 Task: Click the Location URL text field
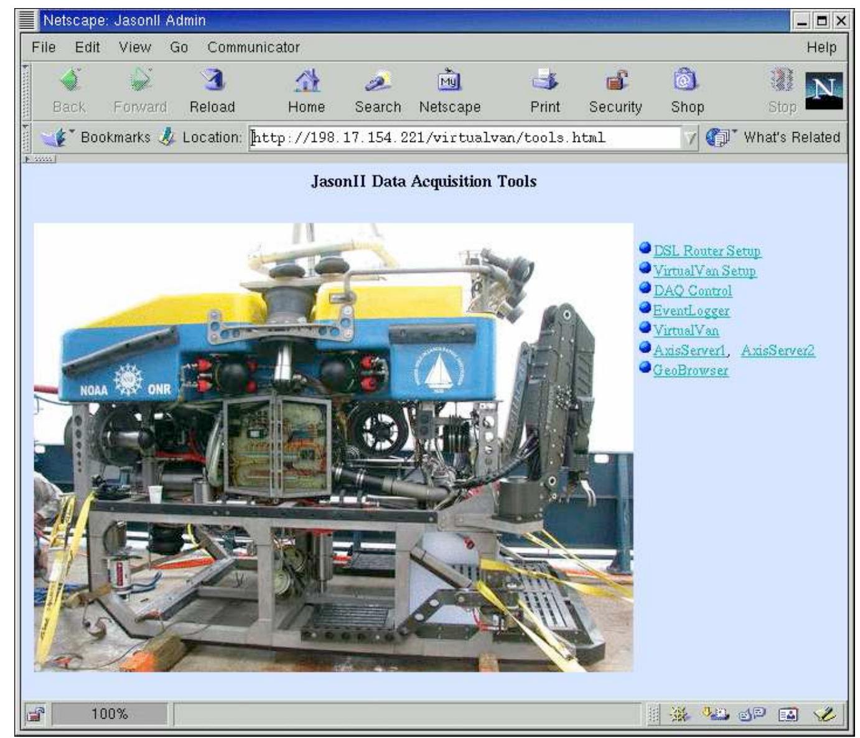(465, 138)
